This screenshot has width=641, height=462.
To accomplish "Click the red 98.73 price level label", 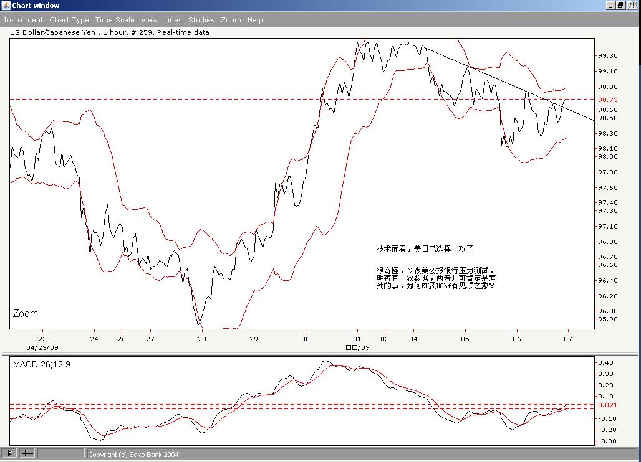I will [608, 100].
